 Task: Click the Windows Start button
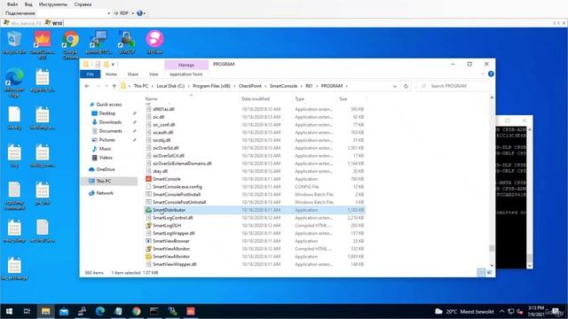click(9, 311)
